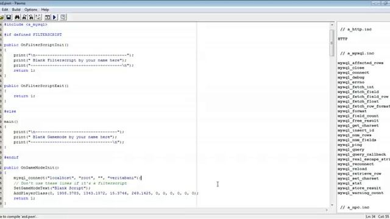Screen dimensions: 390x219
Task: Click the Help question mark toolbar icon
Action: (63, 17)
